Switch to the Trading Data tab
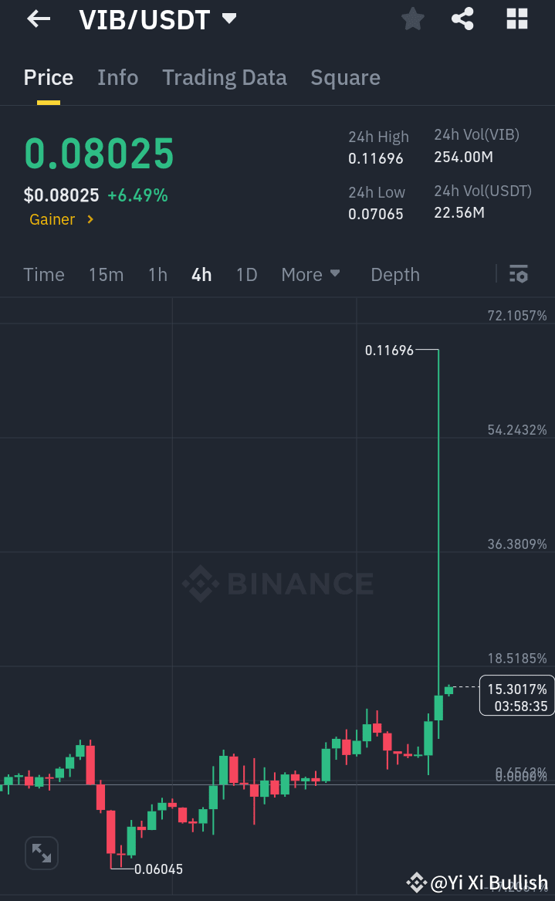The height and width of the screenshot is (901, 555). [x=224, y=77]
